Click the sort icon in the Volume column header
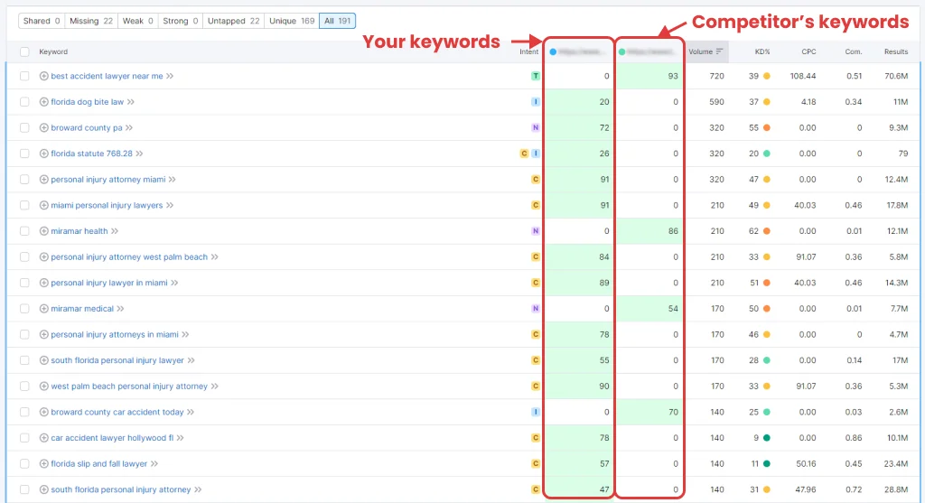Viewport: 925px width, 503px height. (x=719, y=51)
